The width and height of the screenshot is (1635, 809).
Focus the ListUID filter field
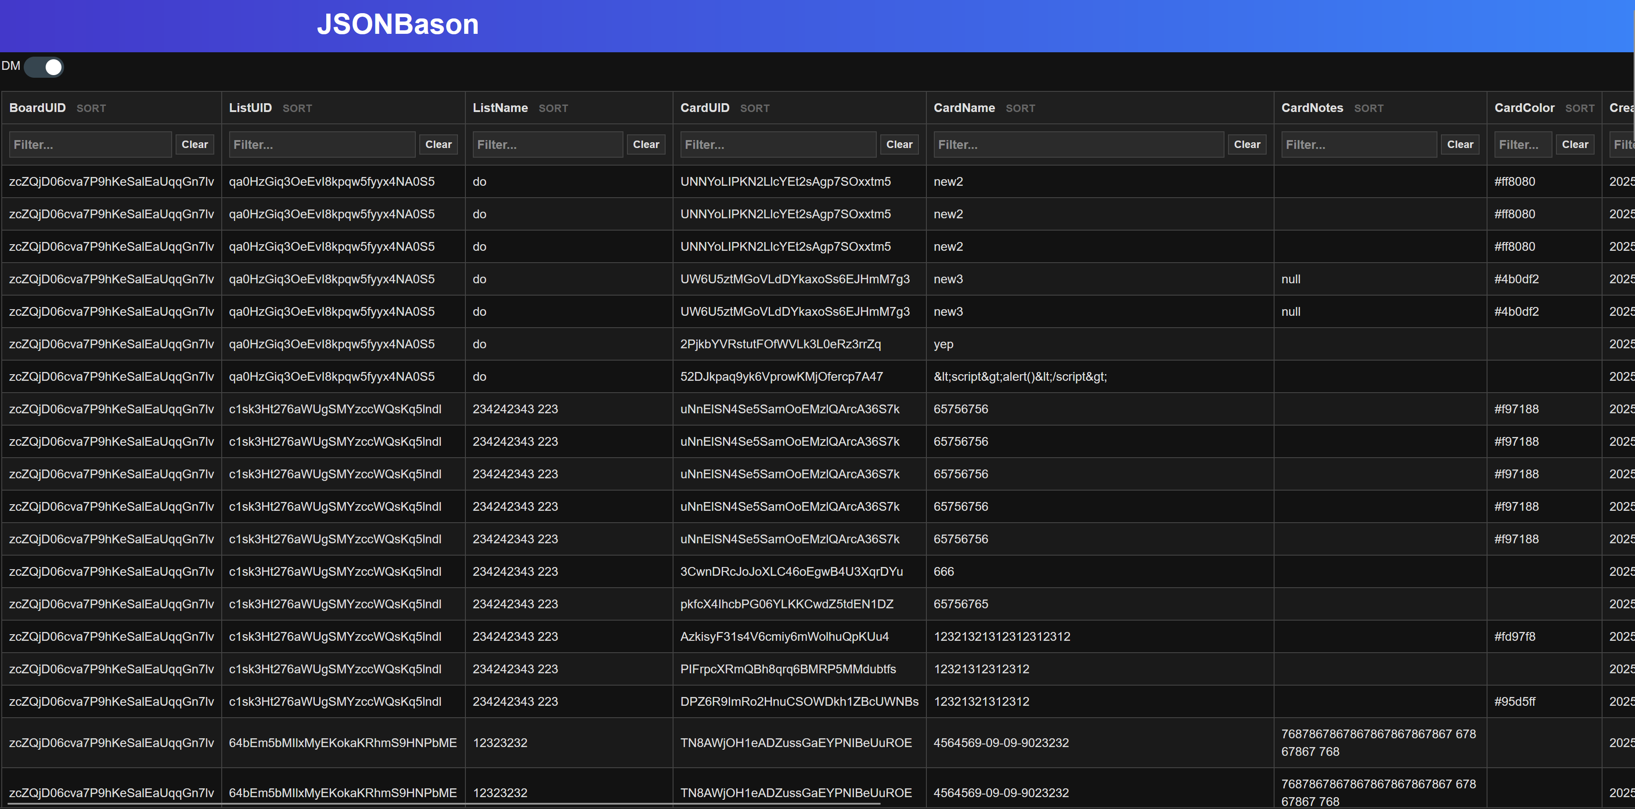point(322,145)
